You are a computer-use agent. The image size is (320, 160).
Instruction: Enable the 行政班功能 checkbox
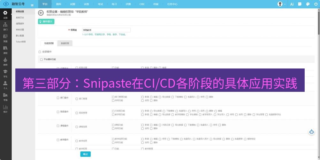click(x=113, y=111)
